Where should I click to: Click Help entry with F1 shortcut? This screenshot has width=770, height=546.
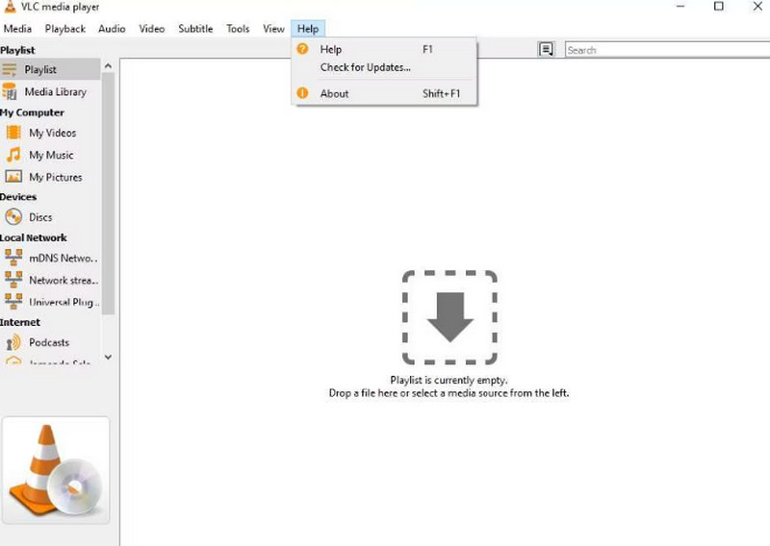331,50
